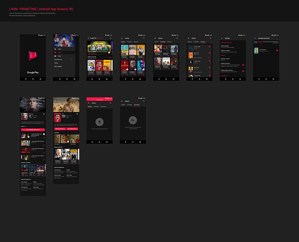Open The Life Aquatic featured banner
This screenshot has width=299, height=242.
(x=99, y=47)
